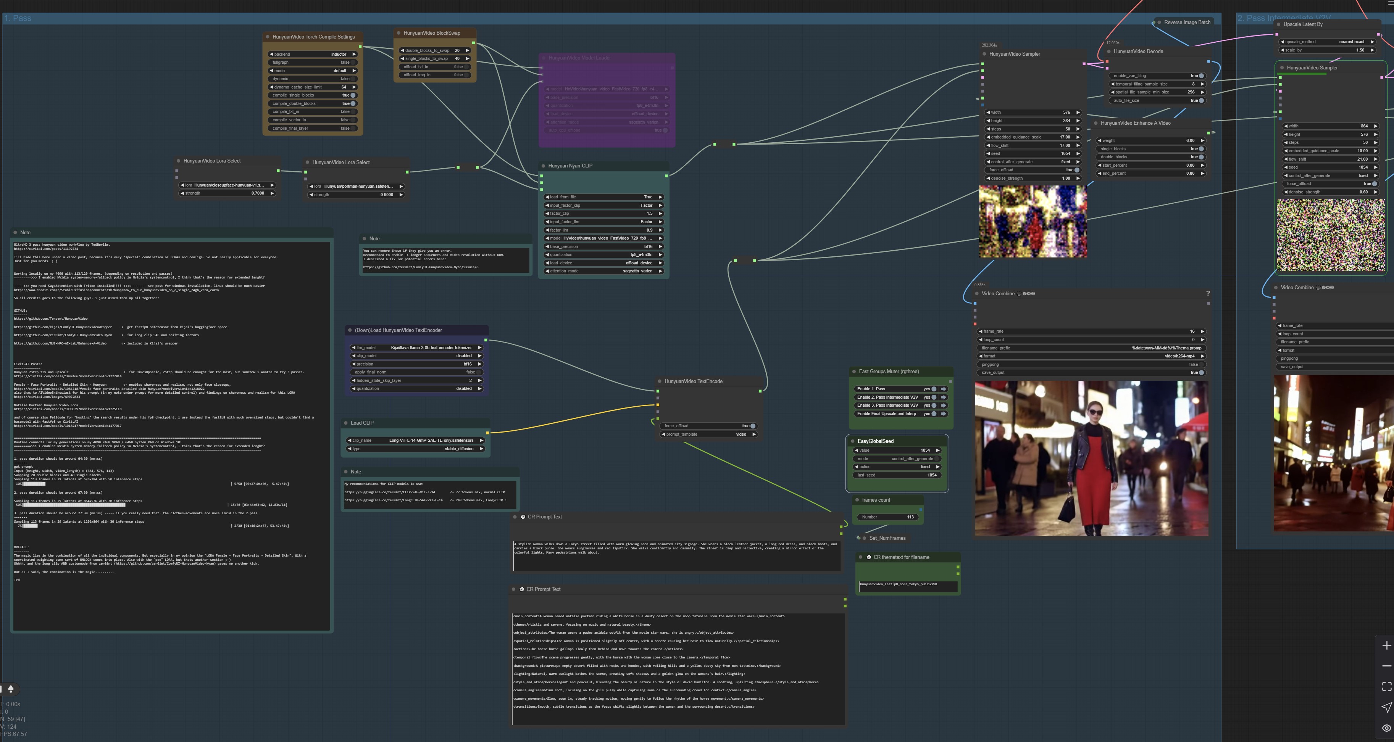
Task: Zoom out of the canvas with minus icon
Action: pos(1386,666)
